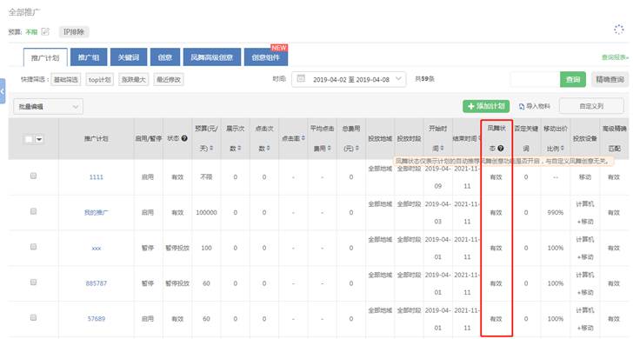Check the box for plan 1111
633x339 pixels.
coord(34,176)
